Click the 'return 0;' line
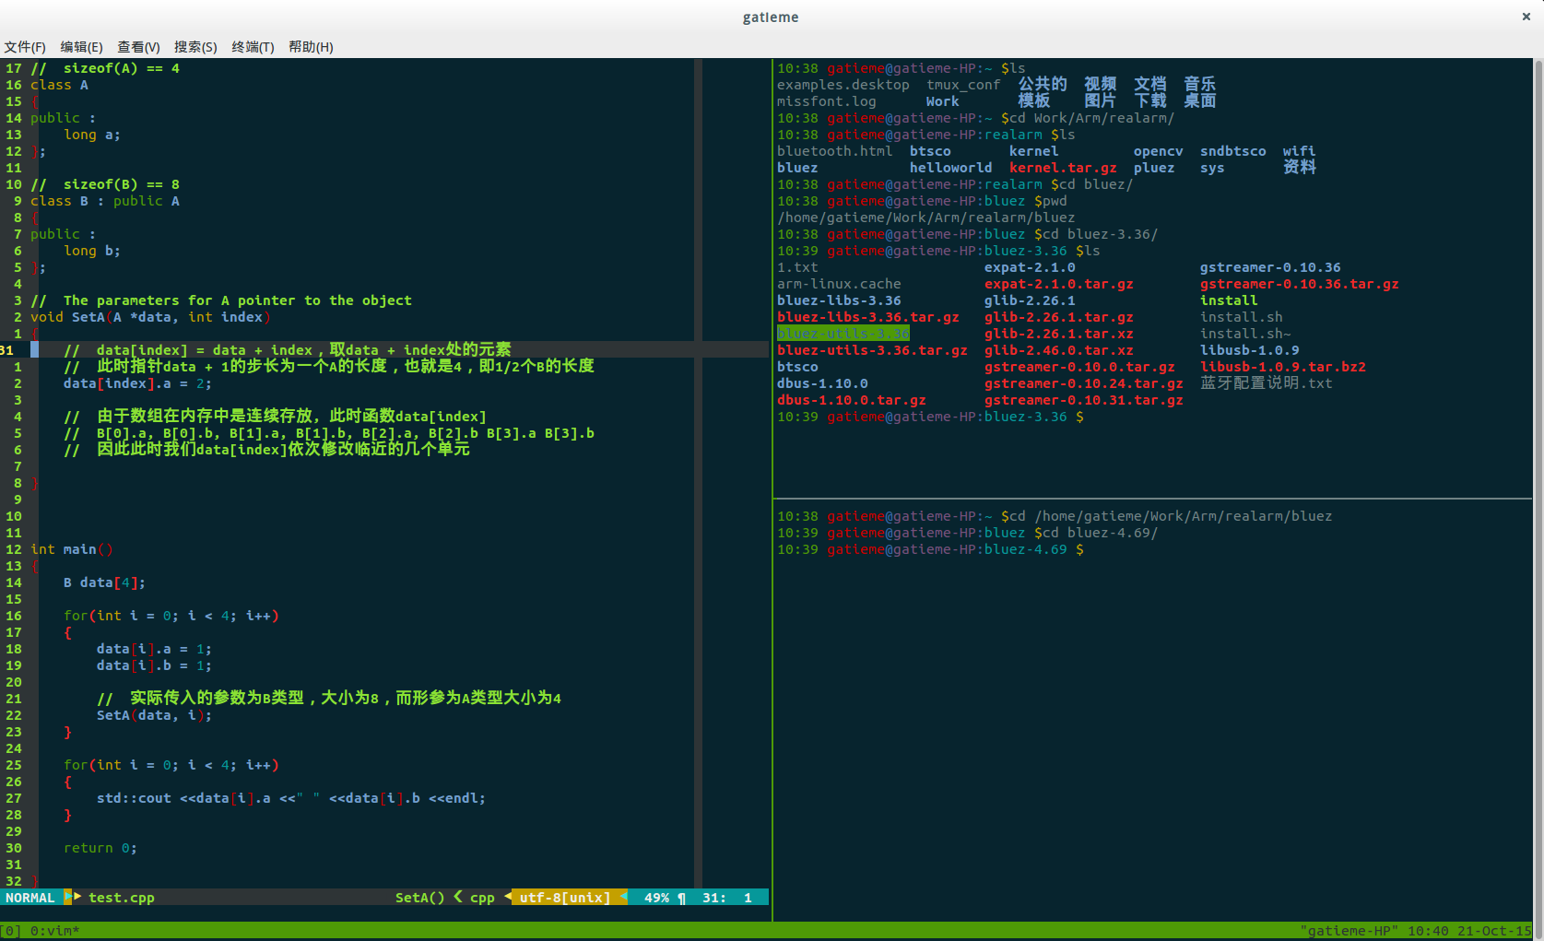Image resolution: width=1544 pixels, height=941 pixels. point(100,848)
